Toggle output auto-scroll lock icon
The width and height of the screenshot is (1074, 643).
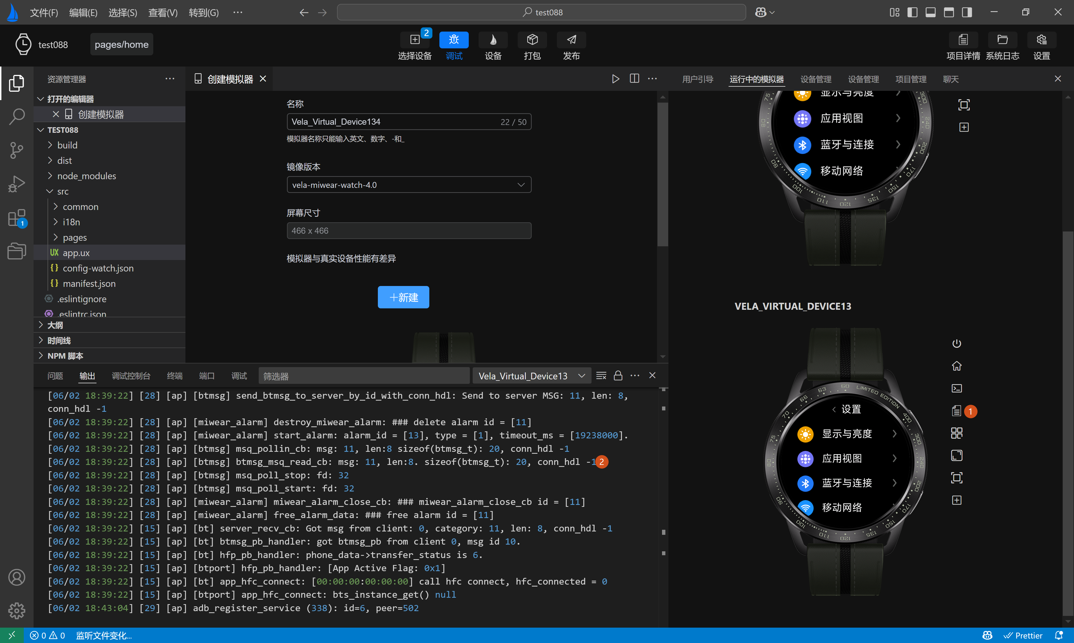pos(618,376)
